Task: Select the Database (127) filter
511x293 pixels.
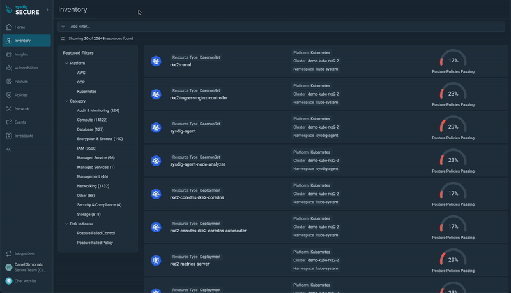Action: (90, 129)
